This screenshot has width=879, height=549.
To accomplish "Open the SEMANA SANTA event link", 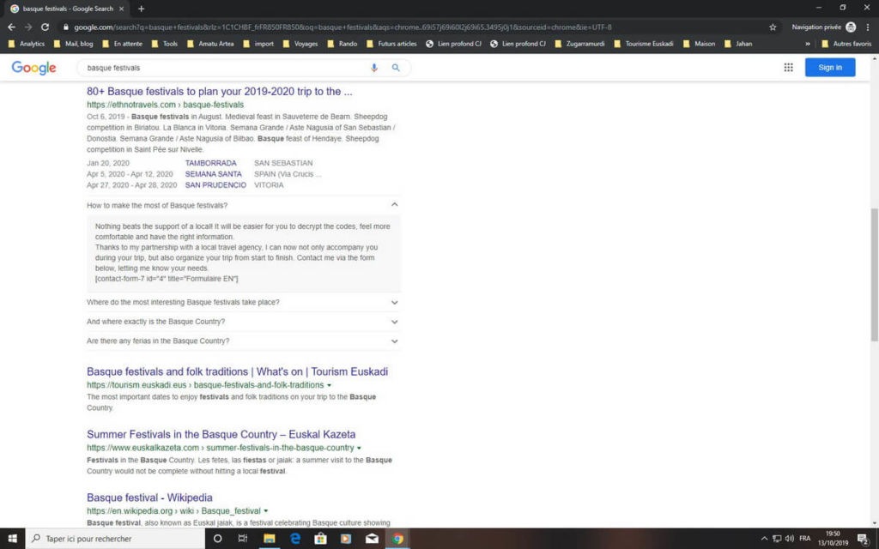I will 213,174.
